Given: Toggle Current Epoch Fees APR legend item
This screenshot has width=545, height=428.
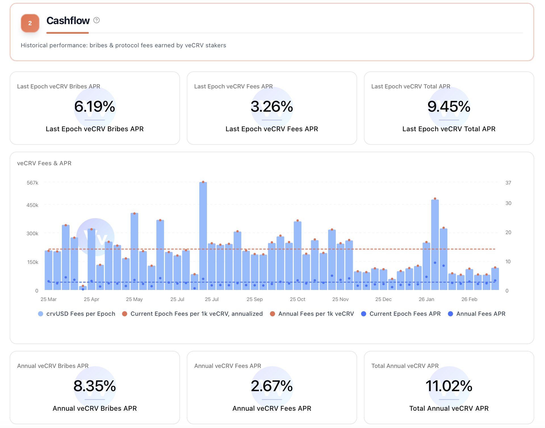Looking at the screenshot, I should tap(405, 314).
